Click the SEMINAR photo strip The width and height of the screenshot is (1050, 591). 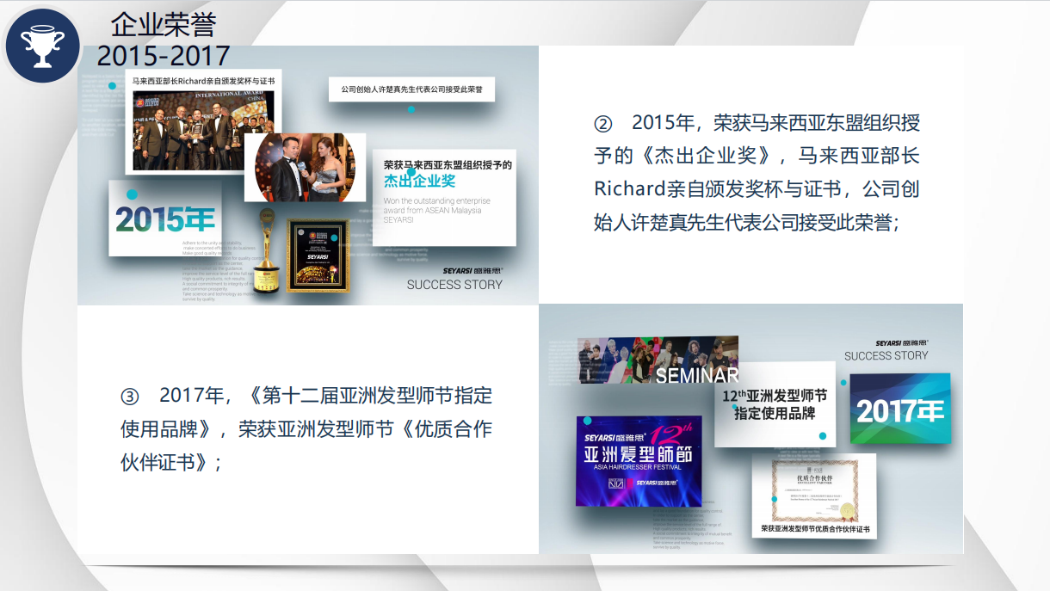pyautogui.click(x=658, y=360)
